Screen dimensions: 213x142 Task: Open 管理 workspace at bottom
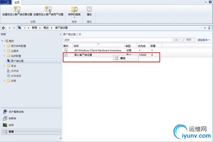[31, 132]
